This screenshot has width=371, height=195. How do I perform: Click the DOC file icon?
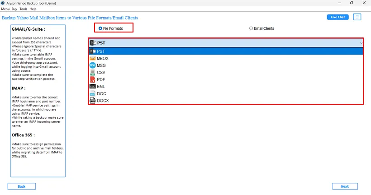[x=92, y=93]
